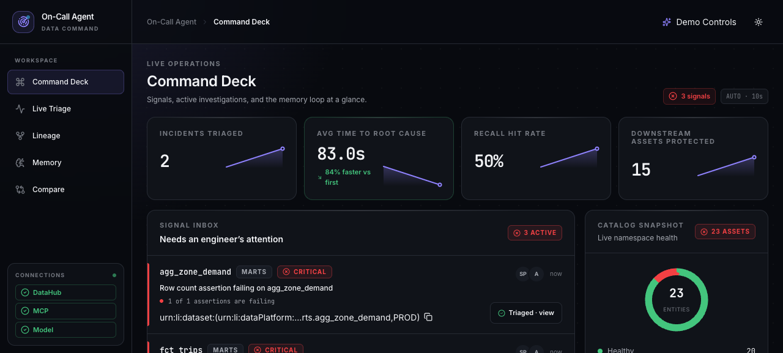Click the DataHub connection status
This screenshot has width=783, height=353.
tap(65, 292)
